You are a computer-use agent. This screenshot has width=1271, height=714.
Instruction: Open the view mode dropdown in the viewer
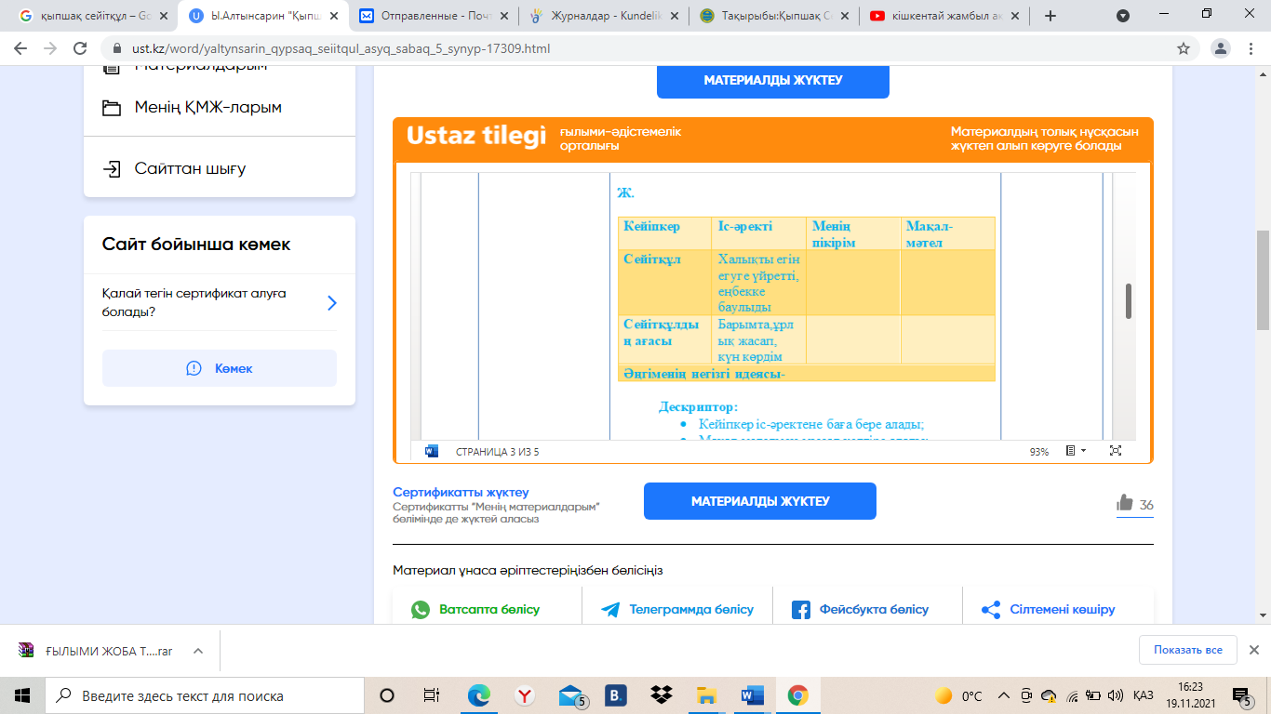pyautogui.click(x=1074, y=451)
